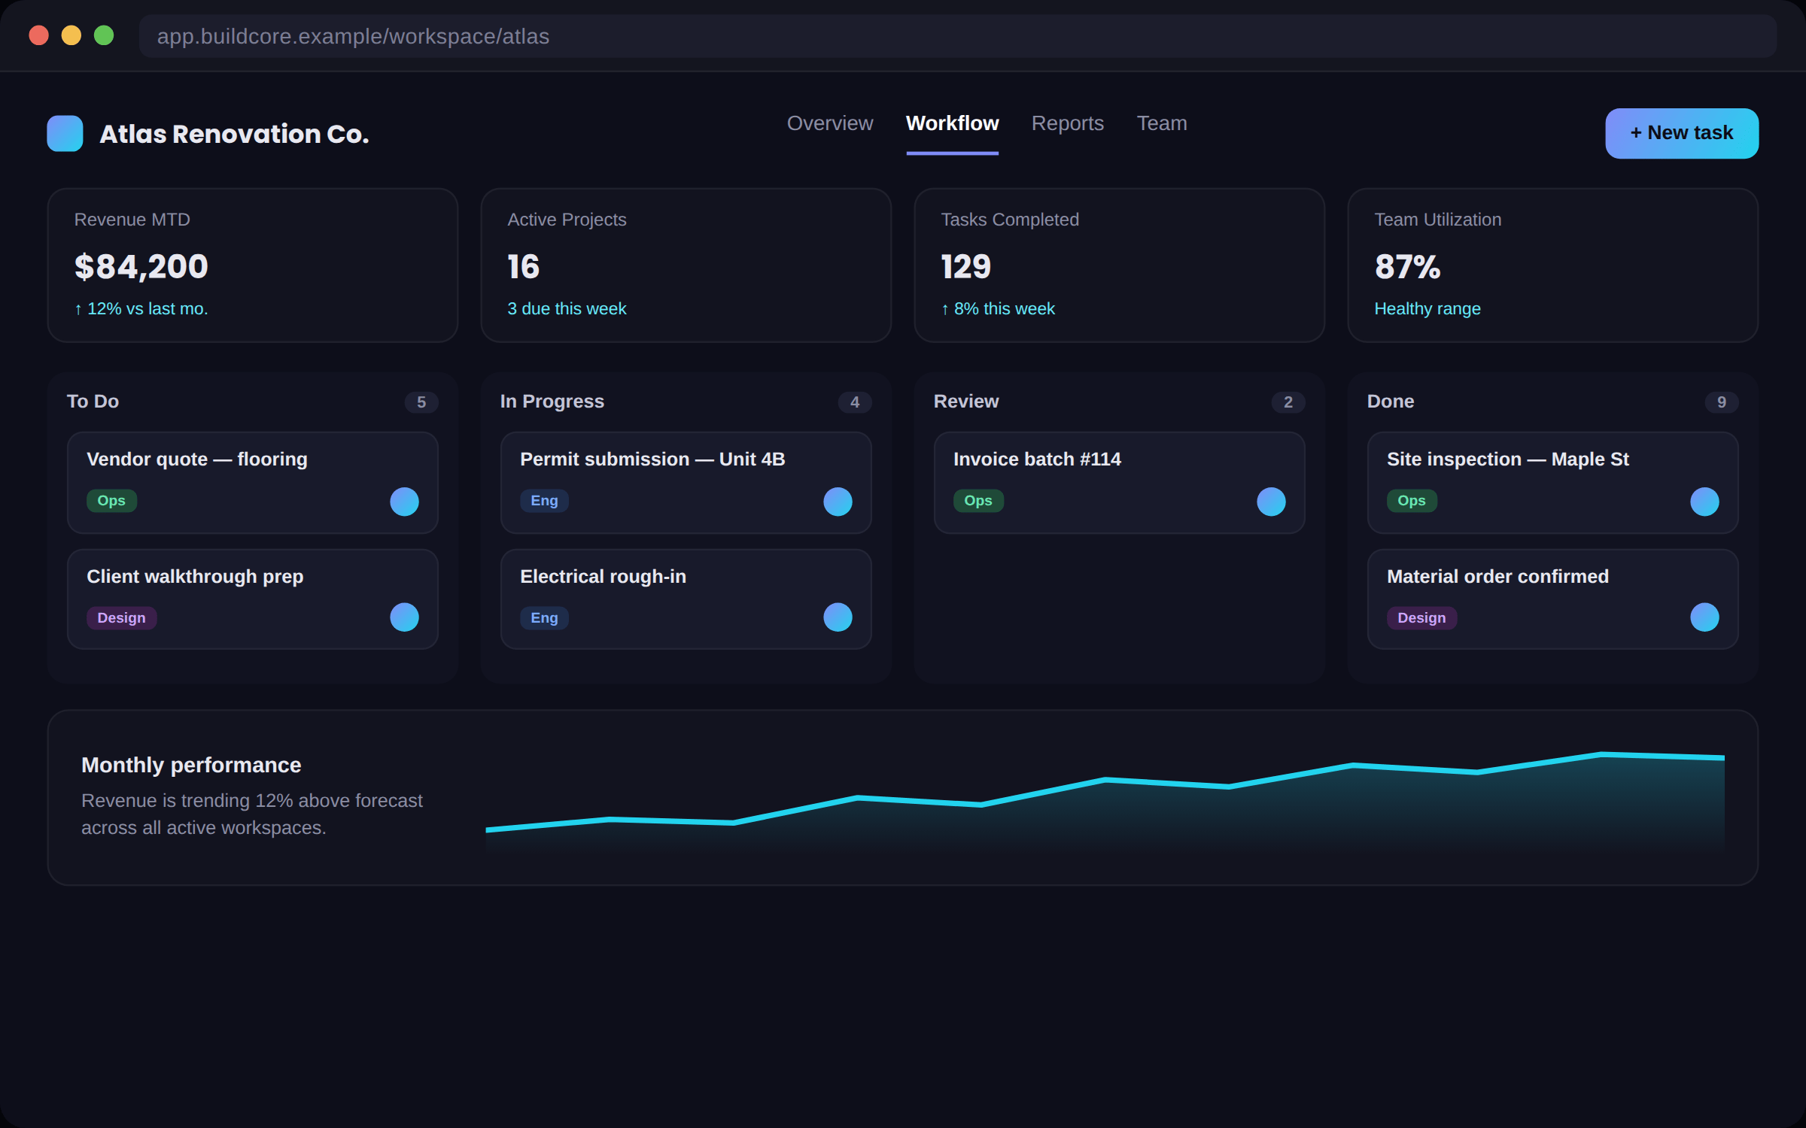Click avatar on Electrical rough-in card

coord(838,617)
